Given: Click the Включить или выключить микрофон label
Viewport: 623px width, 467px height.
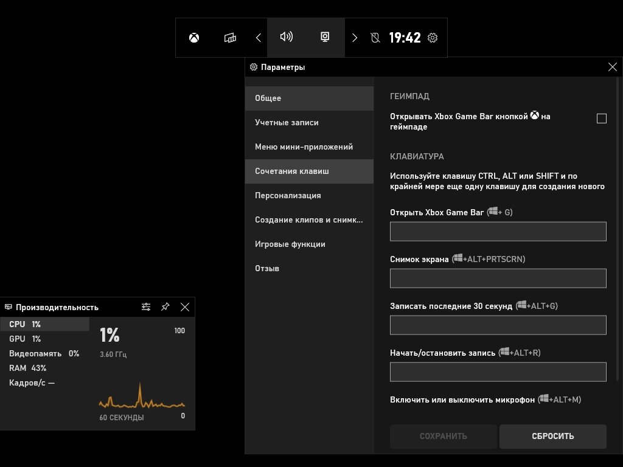Looking at the screenshot, I should 462,400.
